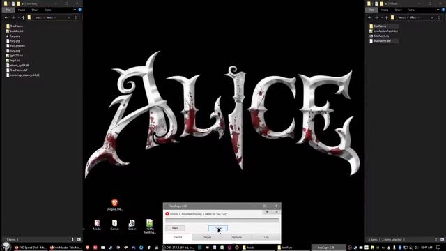Refresh the Mods Explorer window
Viewport: 446px width, 251px height.
click(x=439, y=17)
